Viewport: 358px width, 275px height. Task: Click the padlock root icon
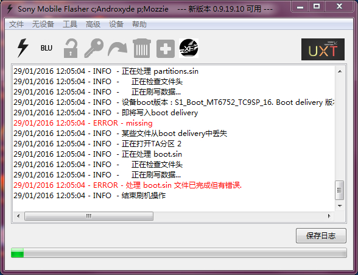[x=71, y=48]
